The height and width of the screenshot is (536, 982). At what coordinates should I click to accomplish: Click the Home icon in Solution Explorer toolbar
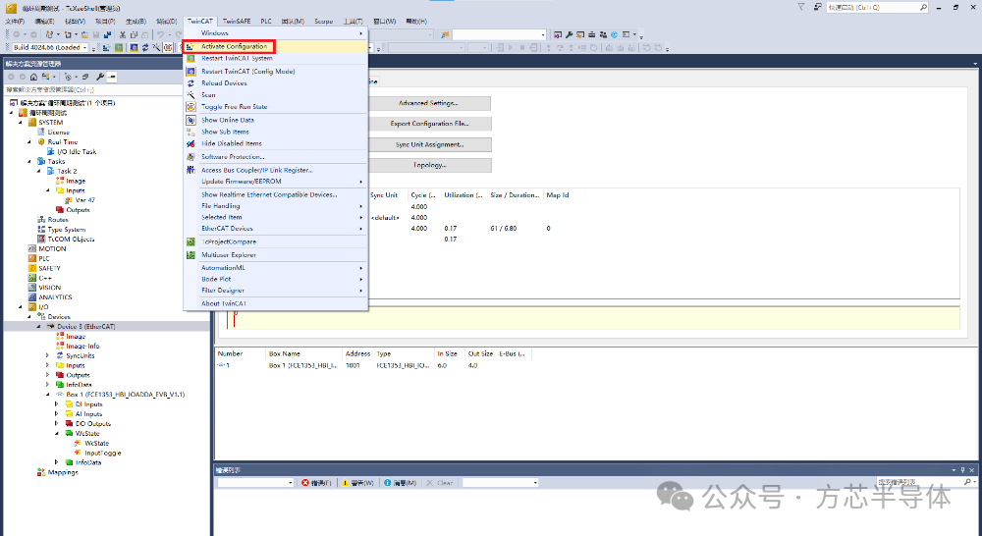point(33,77)
